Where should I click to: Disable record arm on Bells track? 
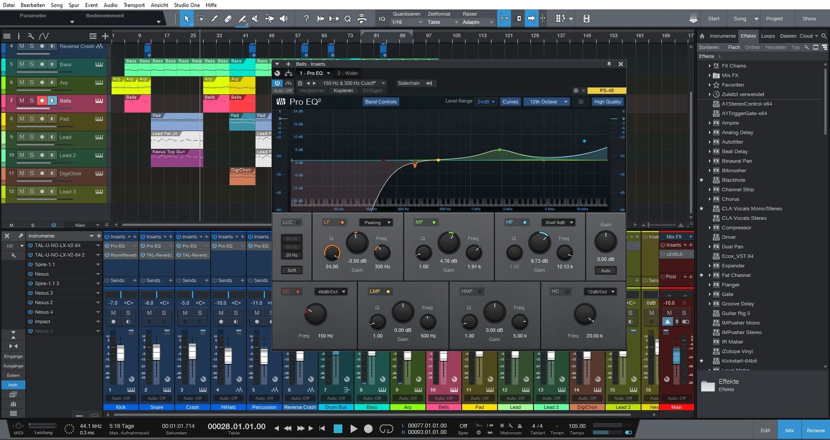tap(42, 101)
